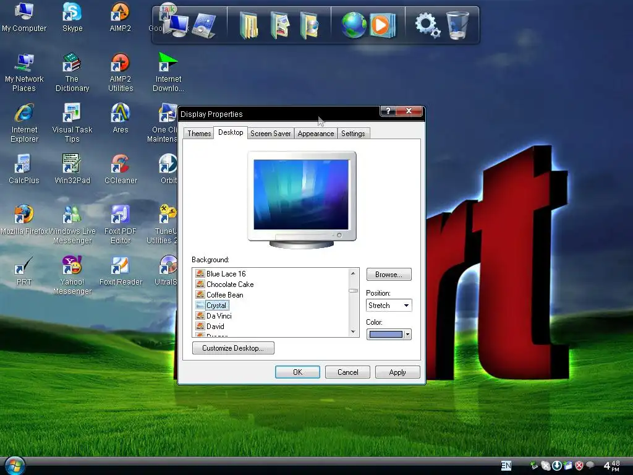Viewport: 633px width, 475px height.
Task: Click the globe icon in the dock
Action: (x=353, y=25)
